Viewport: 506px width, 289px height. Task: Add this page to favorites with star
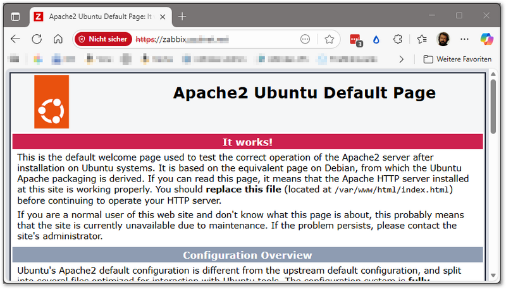tap(329, 39)
